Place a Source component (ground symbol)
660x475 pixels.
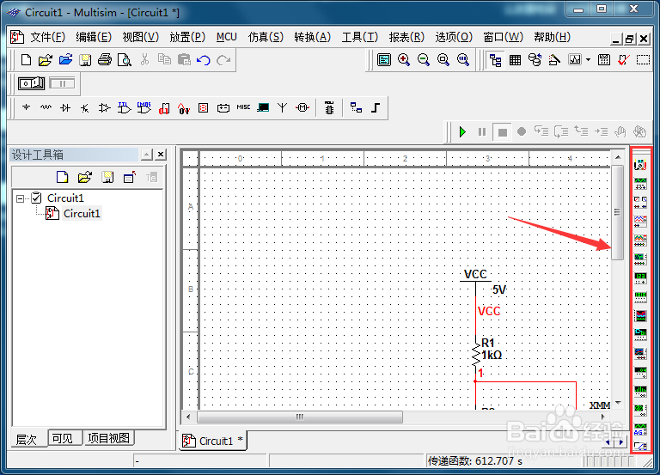click(26, 107)
